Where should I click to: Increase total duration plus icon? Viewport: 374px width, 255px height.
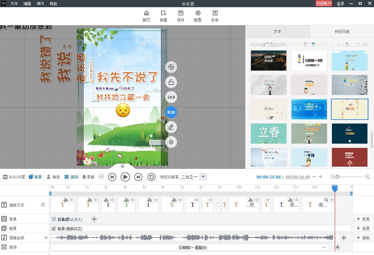tap(320, 177)
